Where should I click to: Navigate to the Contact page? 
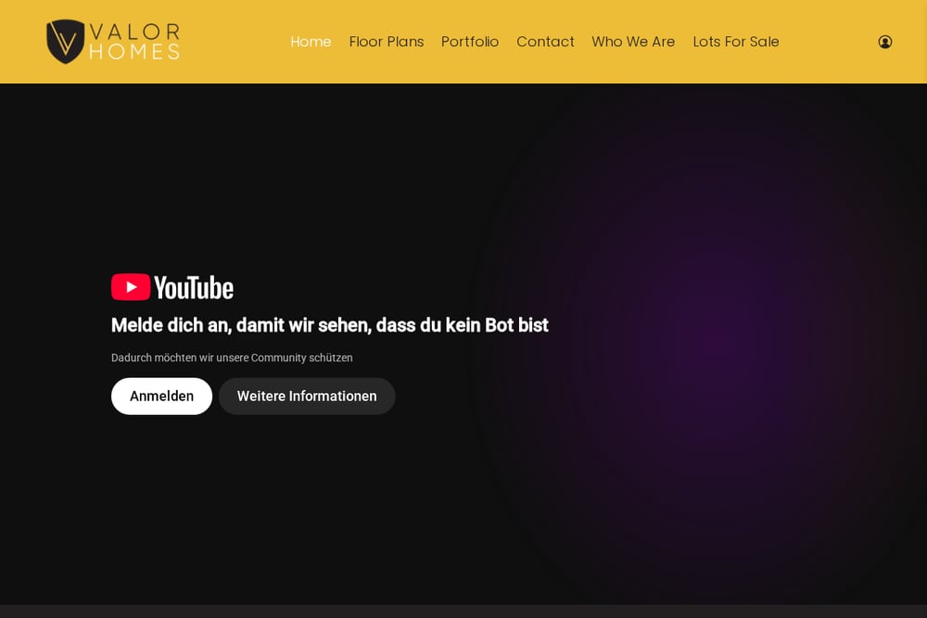coord(545,42)
